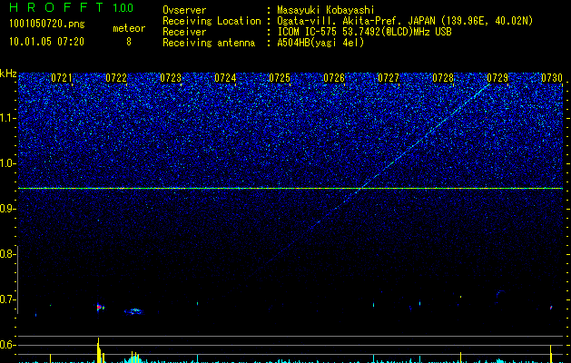This screenshot has width=571, height=363.
Task: Click the 0730 time marker
Action: coord(552,78)
